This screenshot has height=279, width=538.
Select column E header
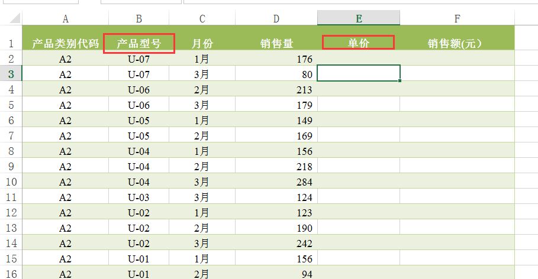359,18
